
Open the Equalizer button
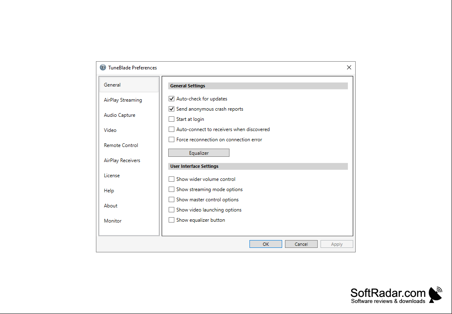pyautogui.click(x=199, y=153)
